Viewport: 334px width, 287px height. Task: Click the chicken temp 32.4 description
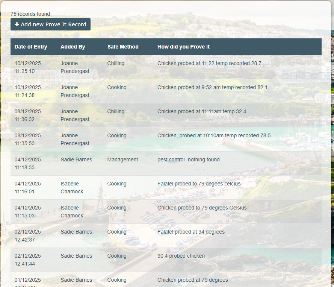pos(202,112)
